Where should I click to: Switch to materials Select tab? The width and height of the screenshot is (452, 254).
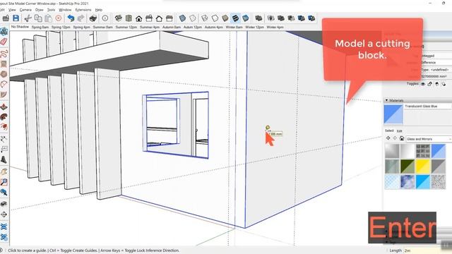point(389,131)
